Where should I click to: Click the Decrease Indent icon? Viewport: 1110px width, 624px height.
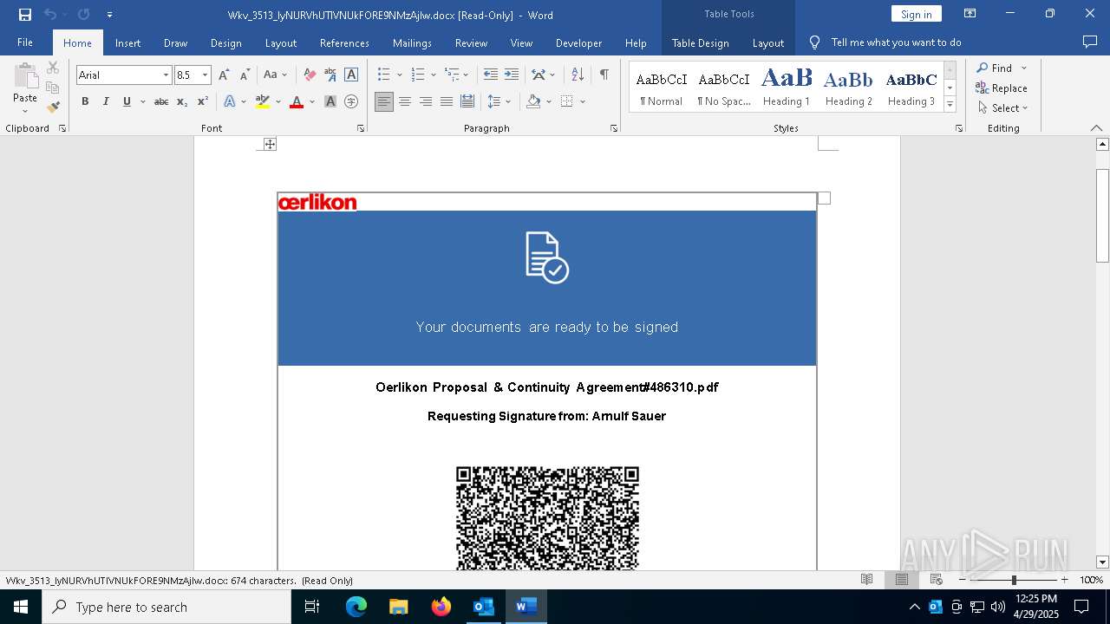[491, 75]
